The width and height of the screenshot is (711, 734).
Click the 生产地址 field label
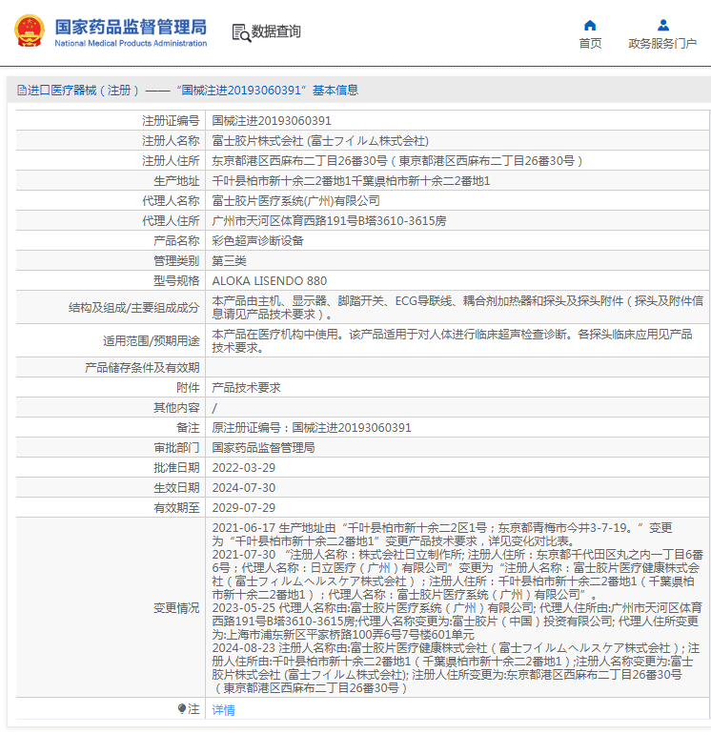[x=176, y=181]
